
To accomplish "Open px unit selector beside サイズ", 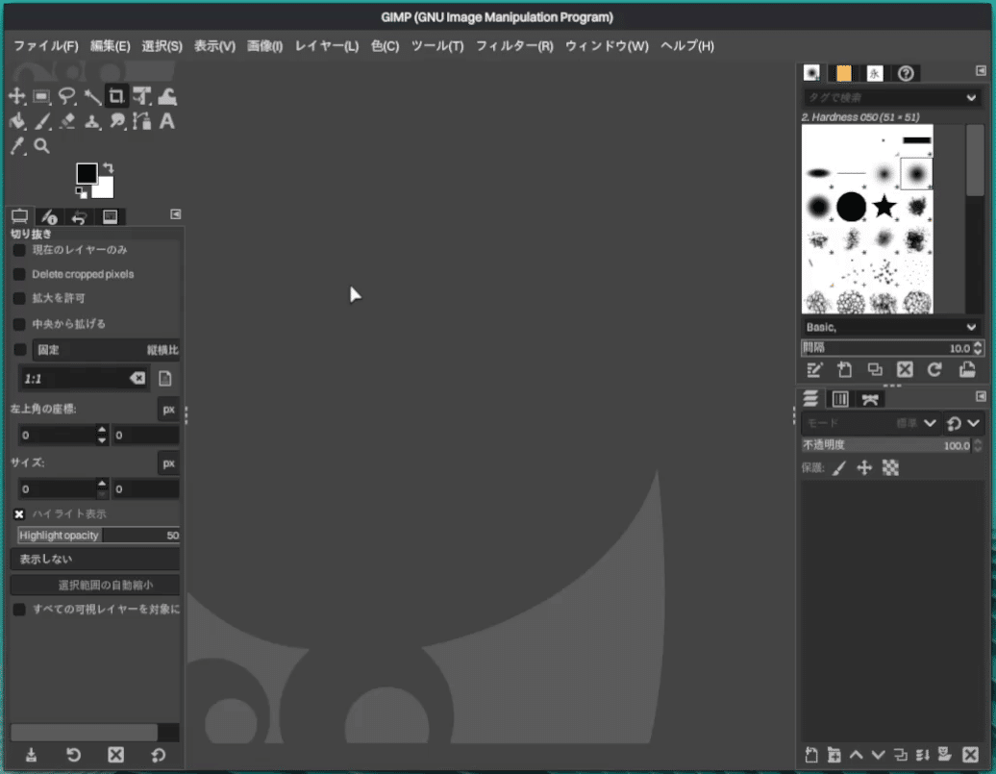I will [x=168, y=463].
